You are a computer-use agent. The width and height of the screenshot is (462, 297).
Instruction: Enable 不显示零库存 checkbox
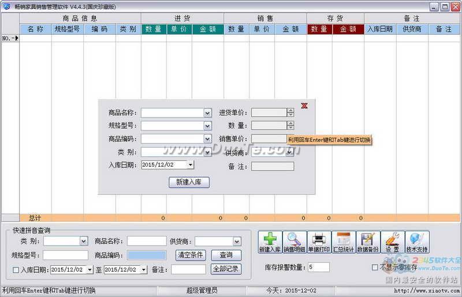(x=375, y=267)
